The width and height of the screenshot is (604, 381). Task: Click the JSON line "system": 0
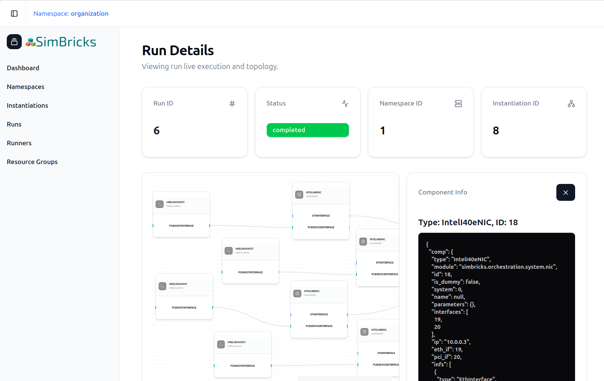447,289
